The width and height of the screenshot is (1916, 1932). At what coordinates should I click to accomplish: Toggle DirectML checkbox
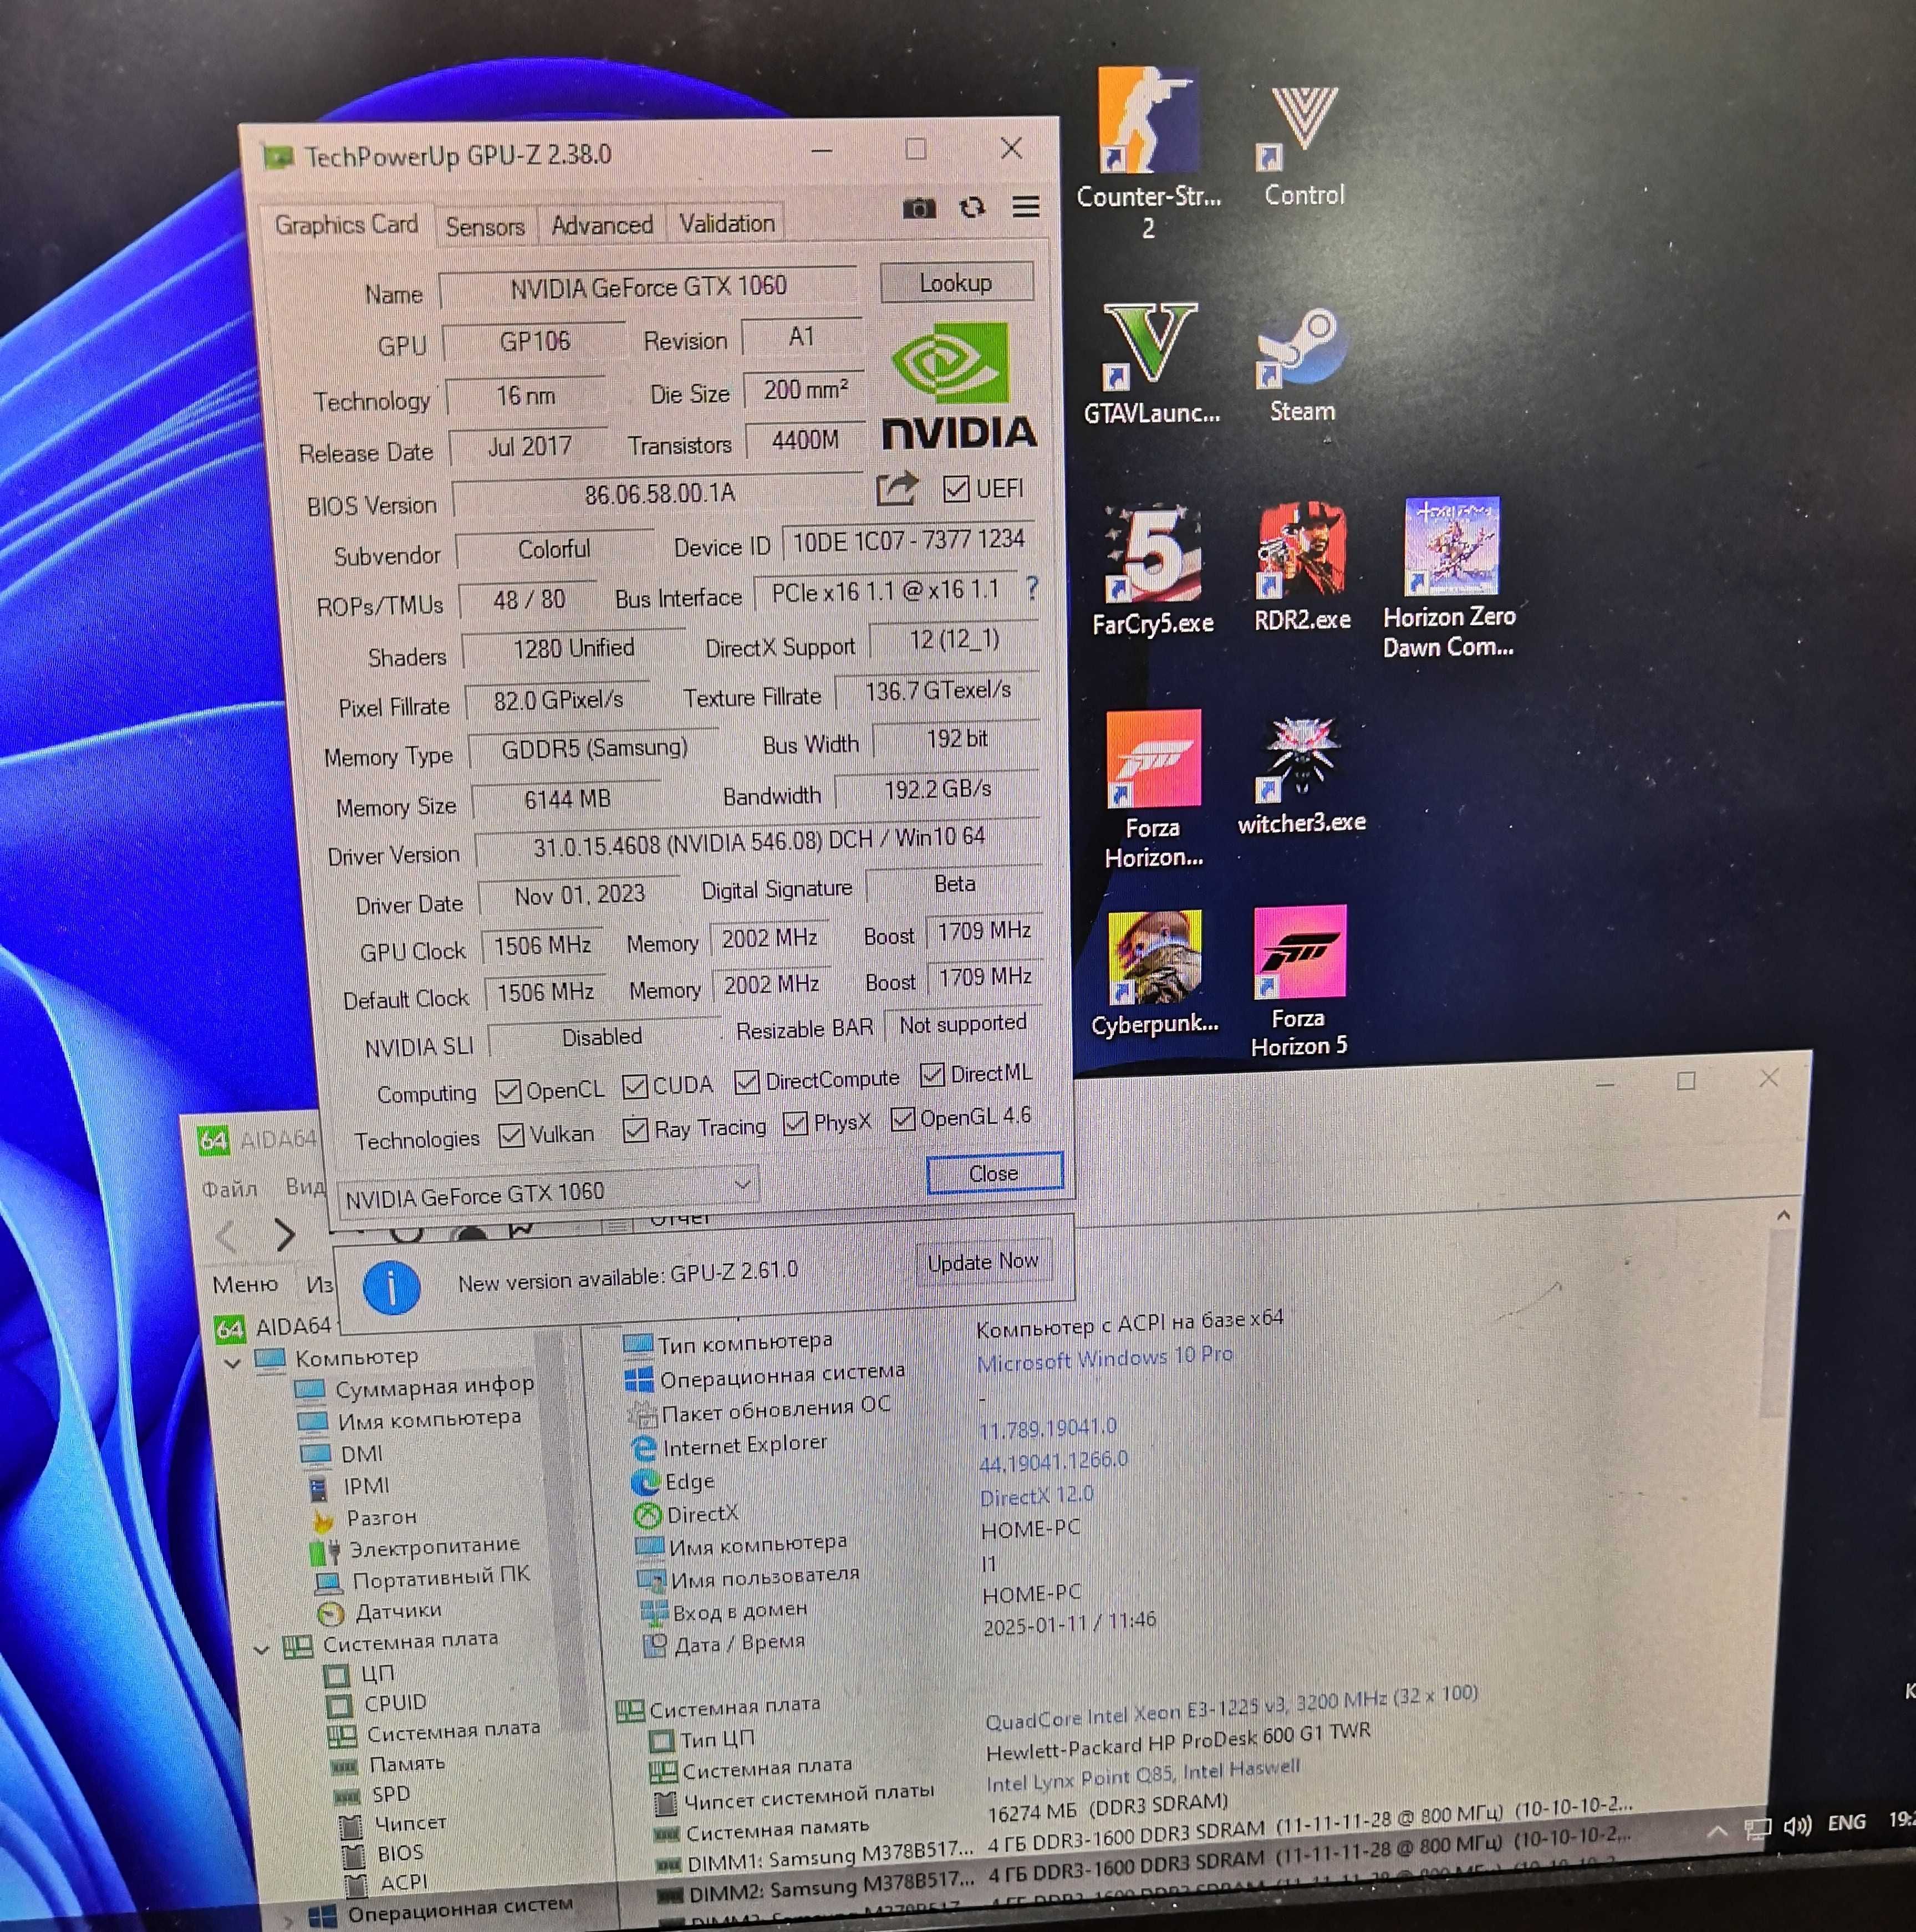click(x=931, y=1074)
